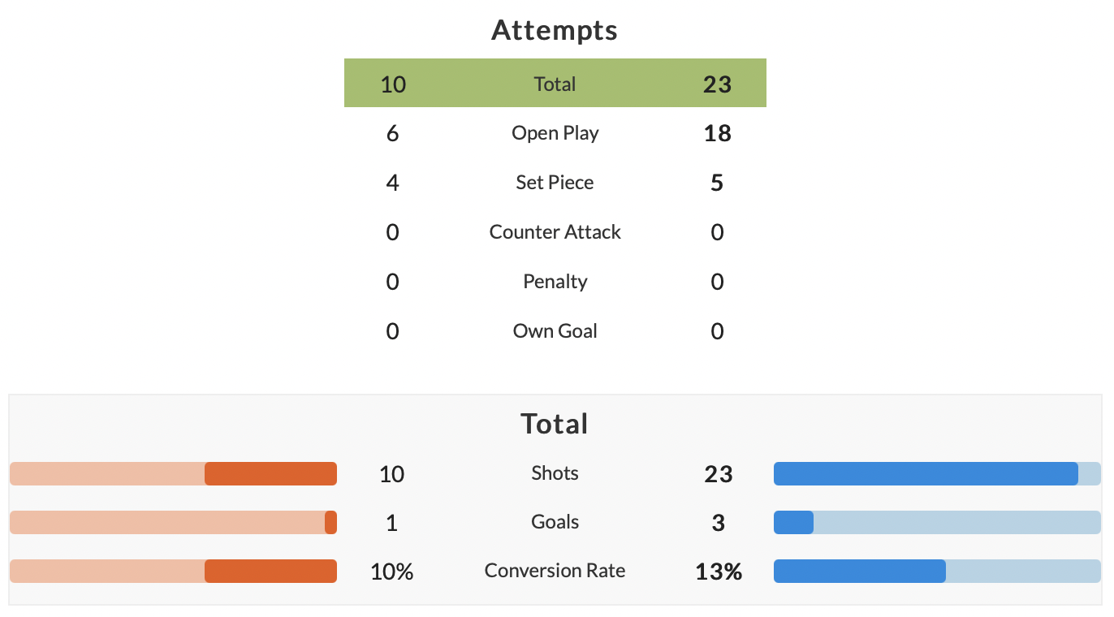Choose the Counter Attack row
This screenshot has width=1114, height=617.
coord(555,232)
